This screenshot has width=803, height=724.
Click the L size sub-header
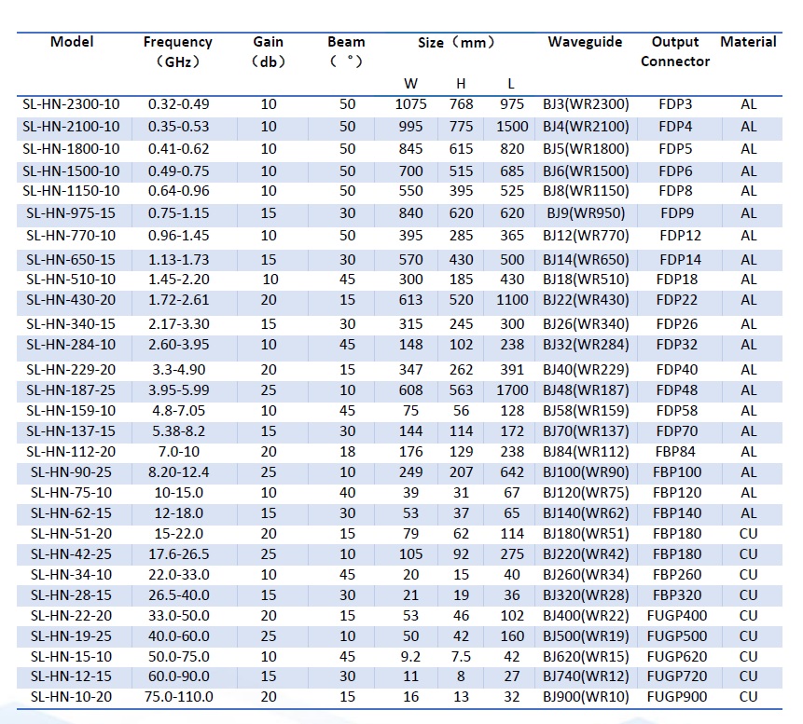click(511, 84)
